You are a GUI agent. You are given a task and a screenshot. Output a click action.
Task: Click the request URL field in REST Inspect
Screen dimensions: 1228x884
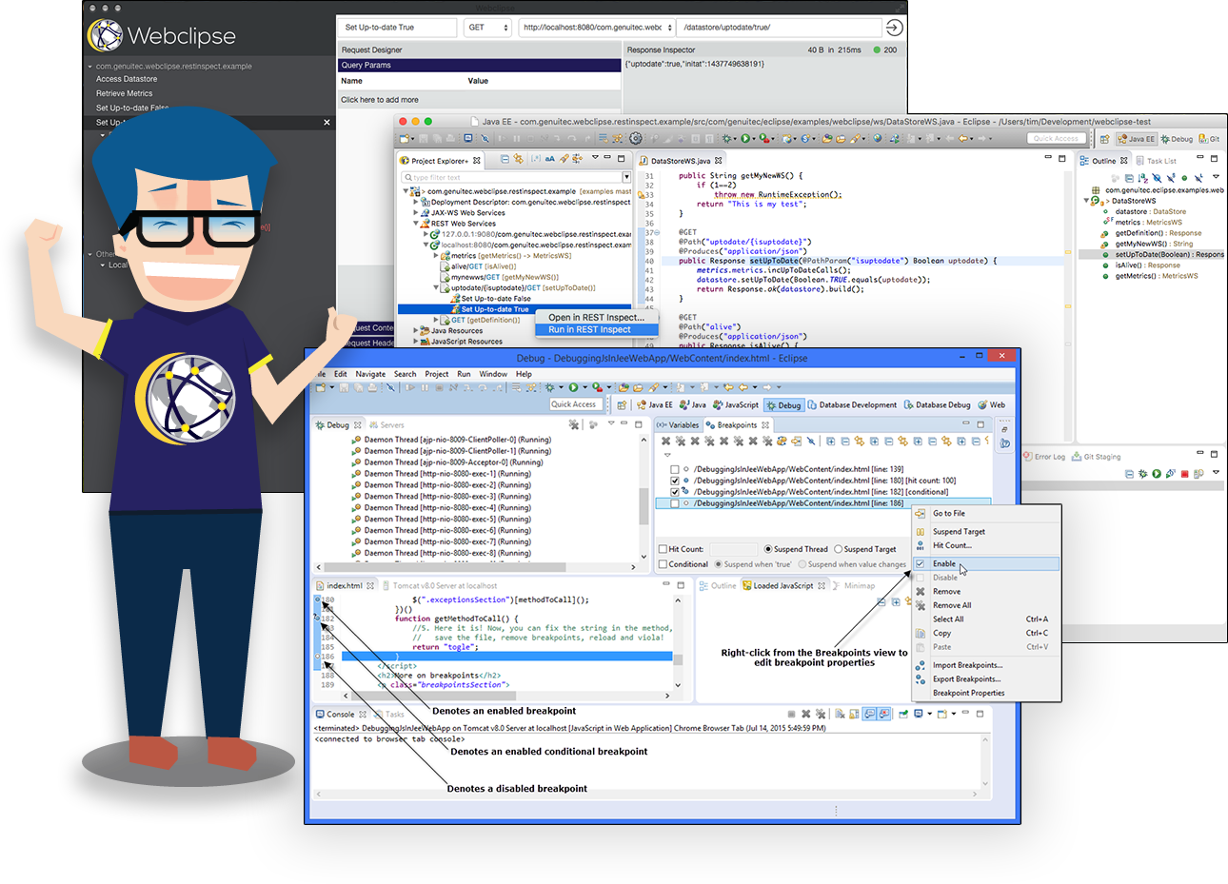597,28
